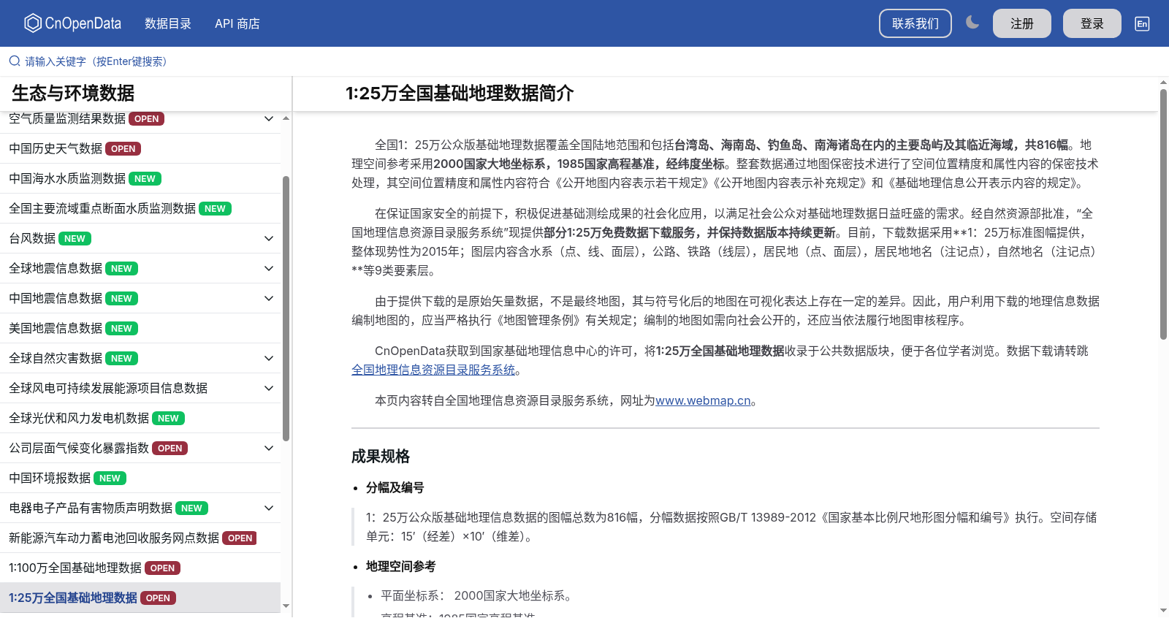Screen dimensions: 1169x629
Task: Open 美国地震信息数据 in the sidebar
Action: pyautogui.click(x=56, y=328)
